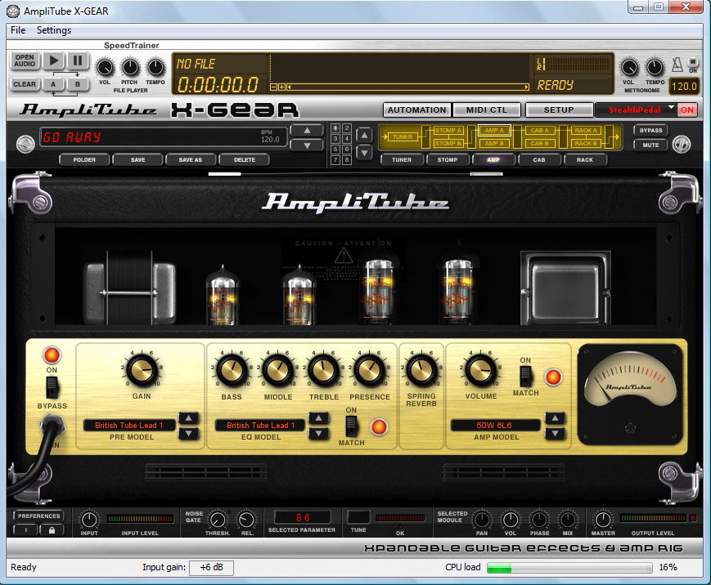Toggle the EQ model MATCH switch
This screenshot has width=711, height=585.
(352, 426)
